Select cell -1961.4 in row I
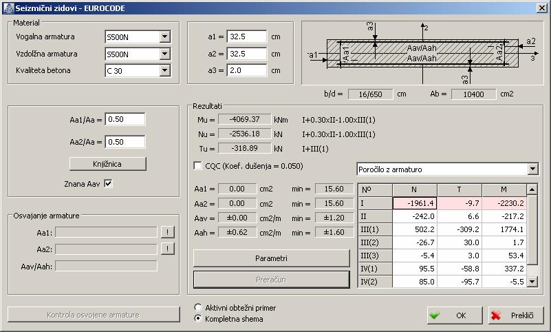551x332 pixels. [415, 203]
